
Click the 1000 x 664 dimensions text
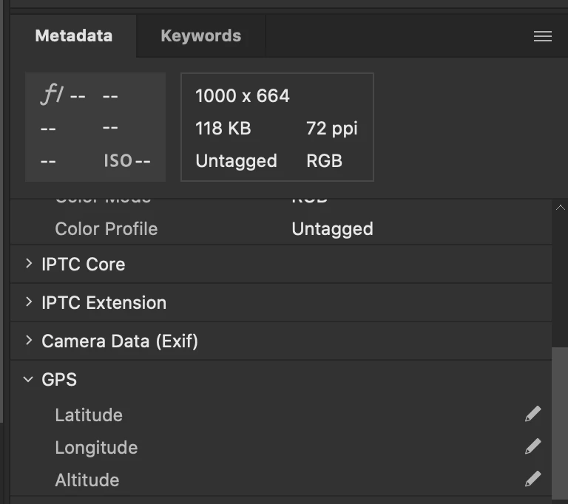click(x=243, y=96)
